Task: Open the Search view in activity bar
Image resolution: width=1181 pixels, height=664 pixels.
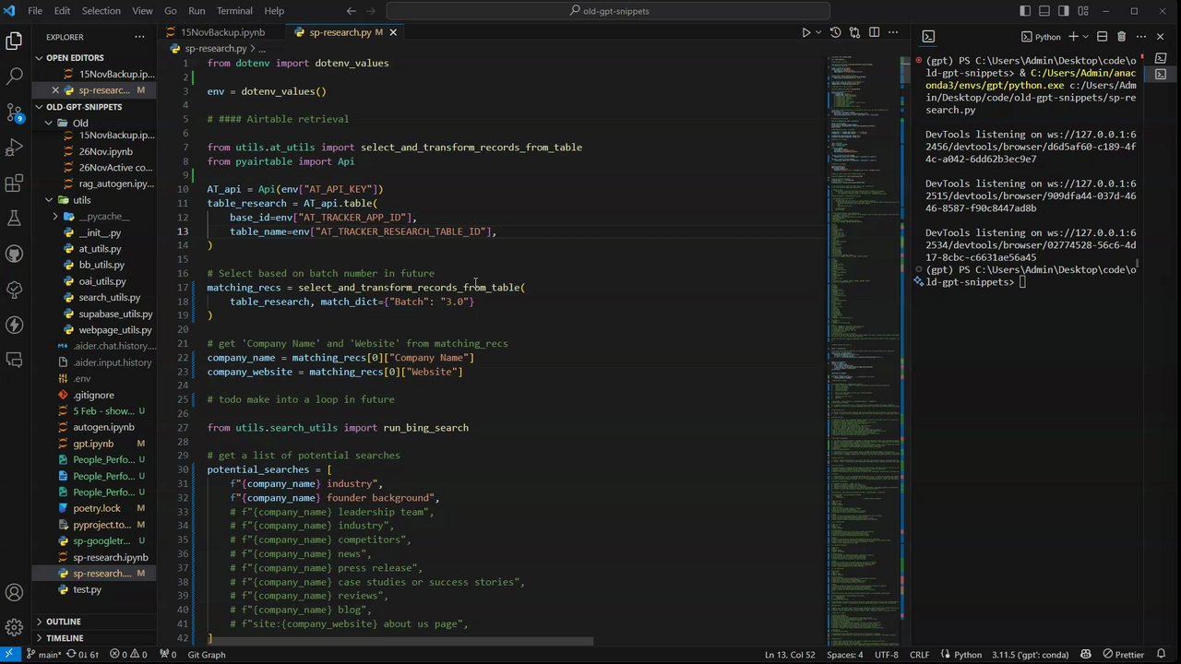Action: point(14,77)
